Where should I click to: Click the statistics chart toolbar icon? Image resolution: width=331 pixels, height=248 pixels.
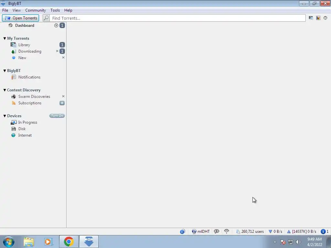point(318,18)
